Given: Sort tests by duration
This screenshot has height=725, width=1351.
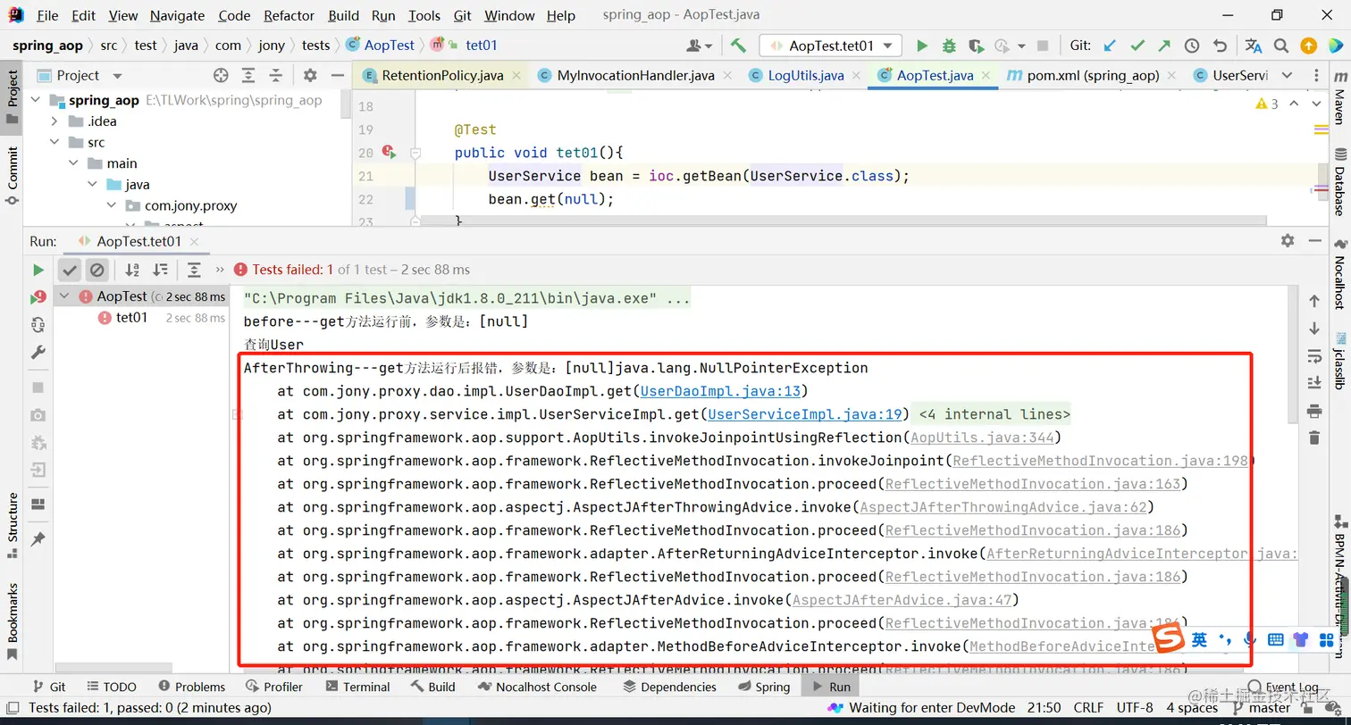Looking at the screenshot, I should (160, 270).
